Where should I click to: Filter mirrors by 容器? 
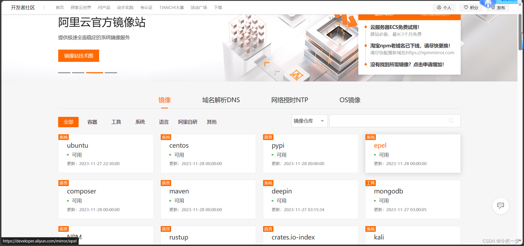(92, 122)
